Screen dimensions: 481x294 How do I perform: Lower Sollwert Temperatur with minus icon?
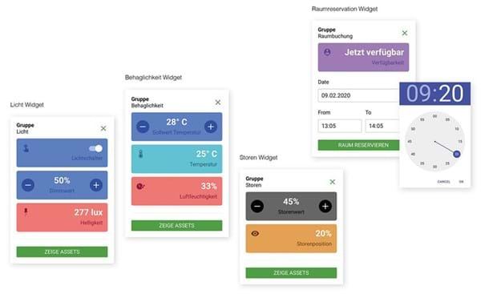point(143,127)
